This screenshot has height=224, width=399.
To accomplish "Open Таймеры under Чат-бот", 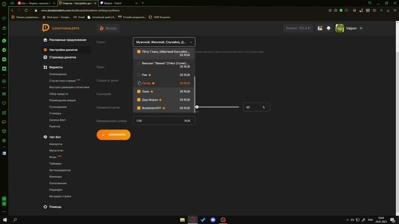I will 55,164.
